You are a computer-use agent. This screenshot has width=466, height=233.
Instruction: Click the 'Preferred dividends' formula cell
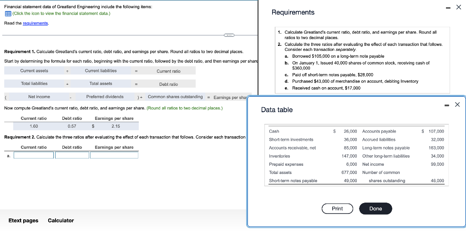(105, 97)
